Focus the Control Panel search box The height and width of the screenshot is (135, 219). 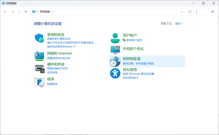point(206,12)
